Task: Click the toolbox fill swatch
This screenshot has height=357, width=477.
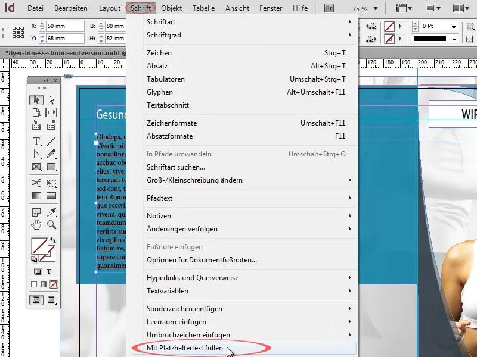Action: (39, 246)
